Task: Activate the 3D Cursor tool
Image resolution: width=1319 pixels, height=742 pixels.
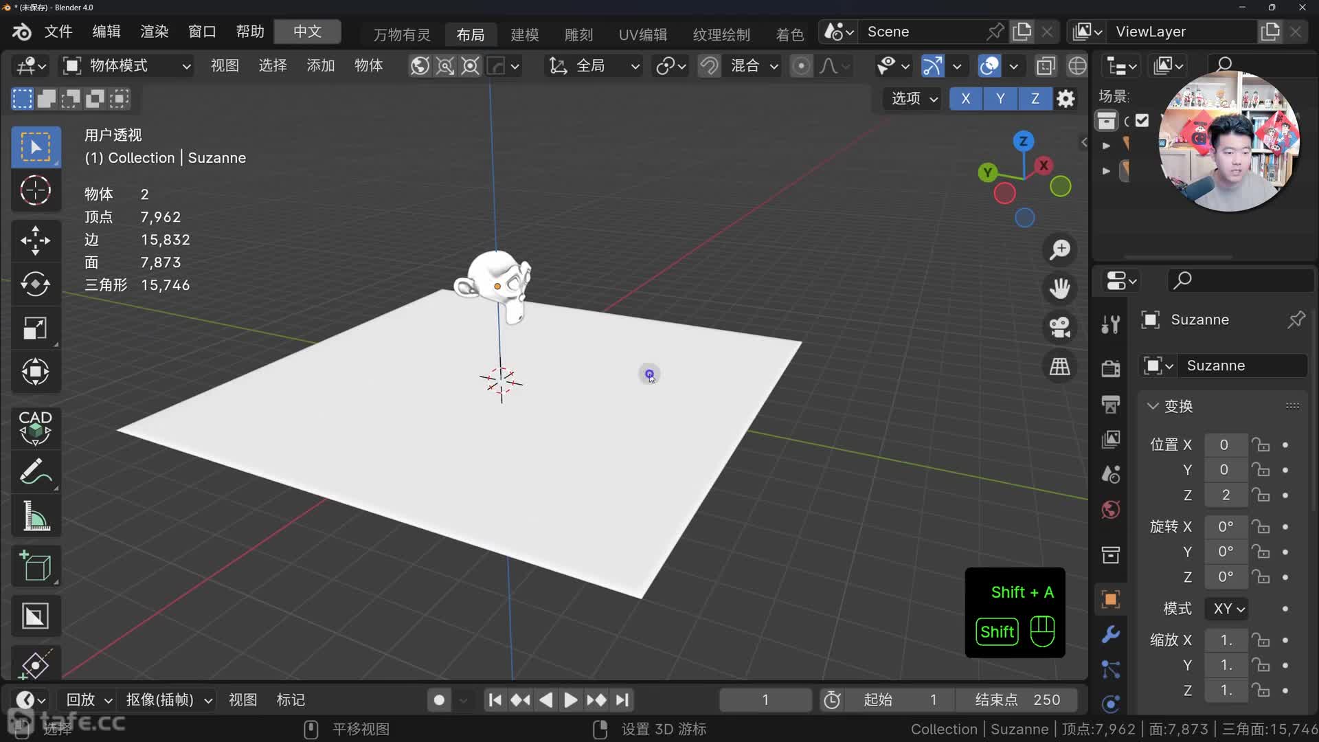Action: coord(35,190)
